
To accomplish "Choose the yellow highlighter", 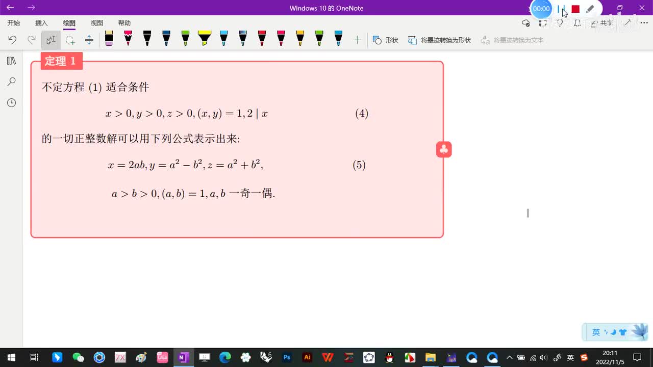I will (205, 38).
